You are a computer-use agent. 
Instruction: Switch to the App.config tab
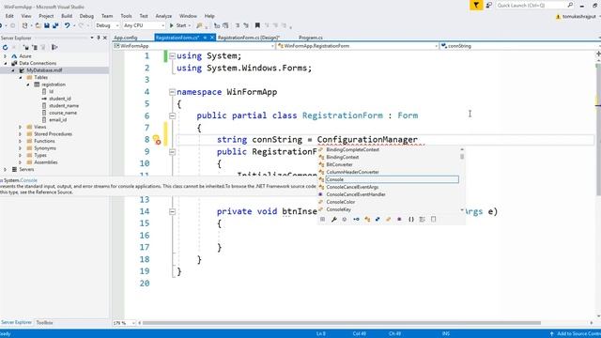(x=125, y=38)
